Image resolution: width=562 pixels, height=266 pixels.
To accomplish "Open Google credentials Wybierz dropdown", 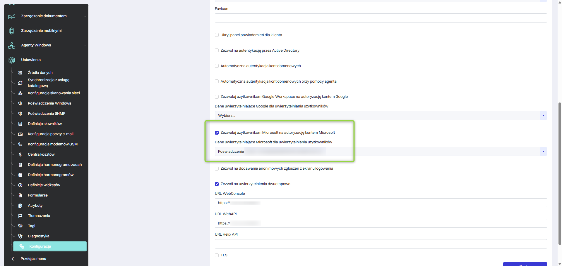I will pos(381,116).
